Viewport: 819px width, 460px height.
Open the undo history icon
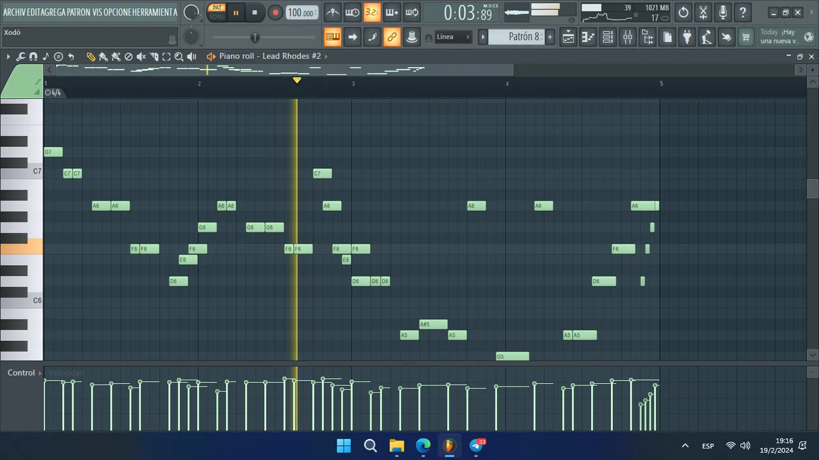[683, 12]
